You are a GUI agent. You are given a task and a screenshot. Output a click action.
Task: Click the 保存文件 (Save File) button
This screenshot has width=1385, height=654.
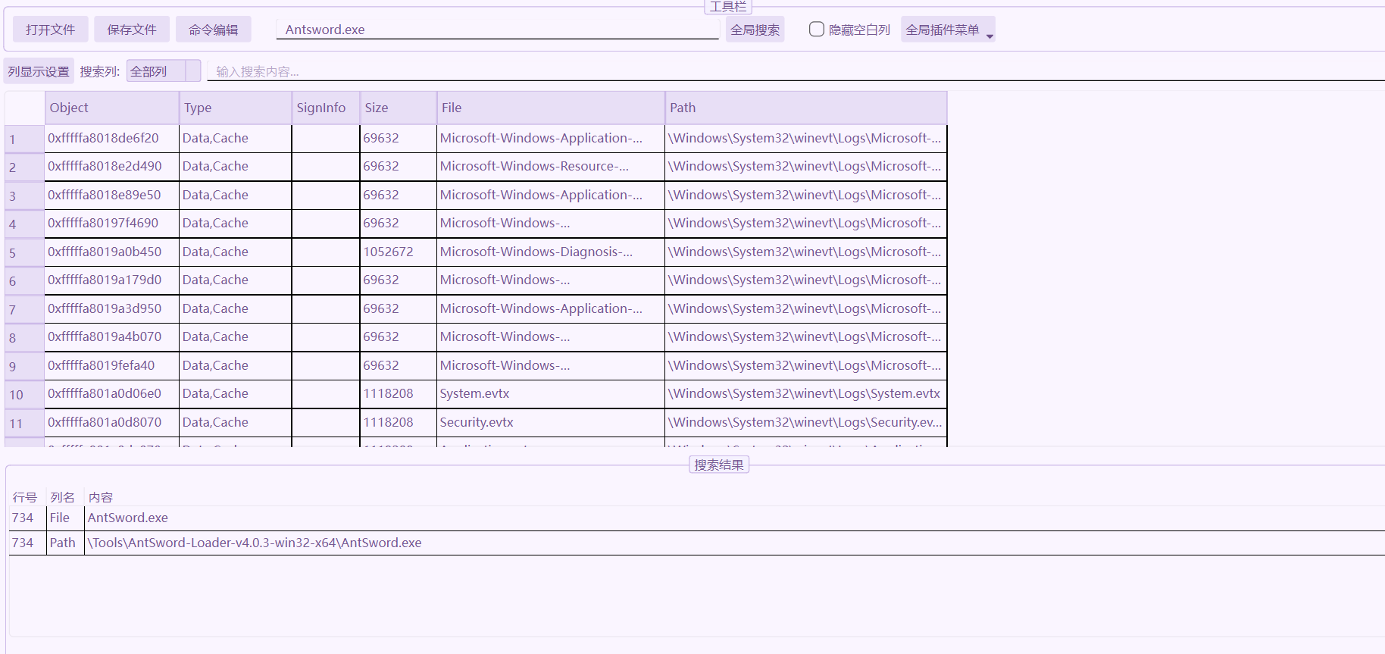[x=131, y=30]
